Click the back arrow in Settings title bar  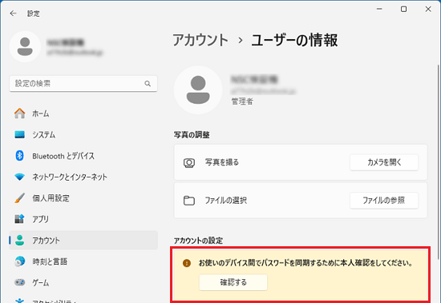point(13,13)
